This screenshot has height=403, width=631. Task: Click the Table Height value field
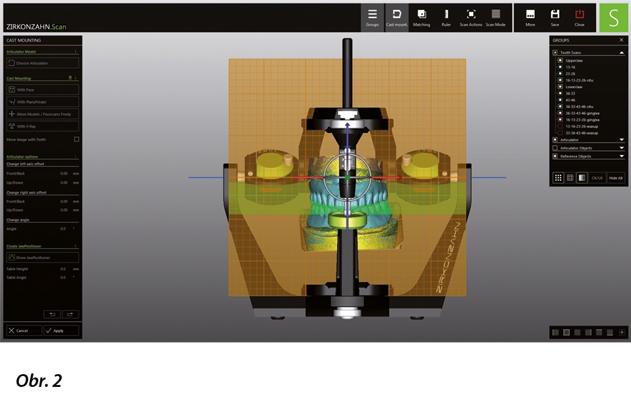tap(63, 269)
